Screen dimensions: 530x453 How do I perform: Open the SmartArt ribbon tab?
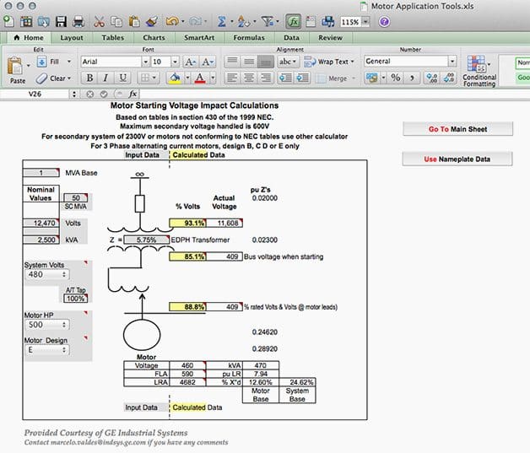[199, 38]
